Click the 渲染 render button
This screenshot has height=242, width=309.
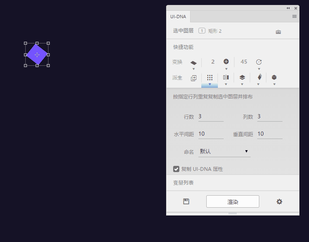pos(233,201)
